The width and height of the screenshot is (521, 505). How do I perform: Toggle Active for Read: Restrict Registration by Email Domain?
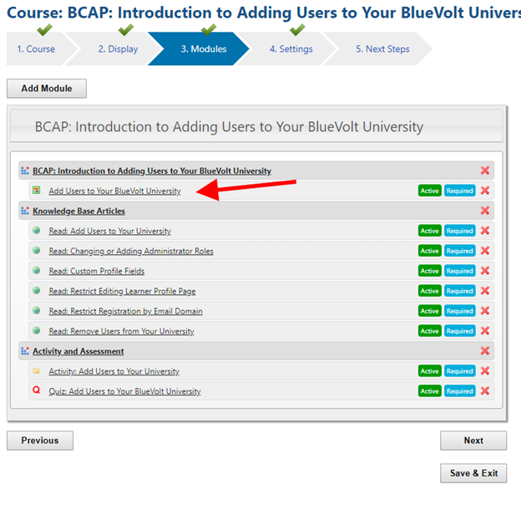[x=430, y=311]
